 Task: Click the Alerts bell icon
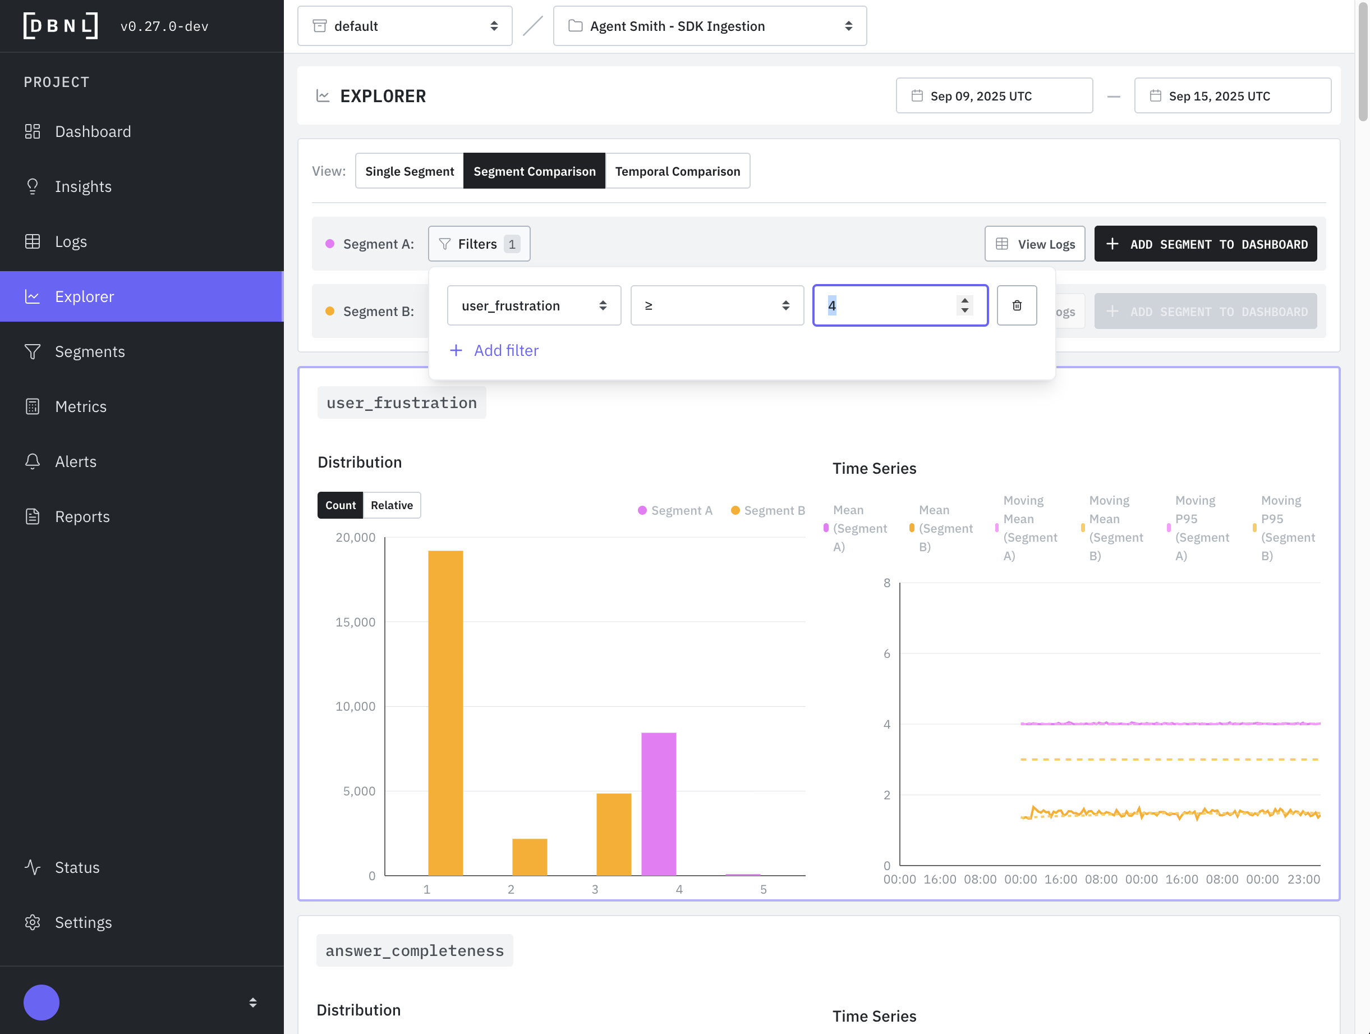point(32,461)
